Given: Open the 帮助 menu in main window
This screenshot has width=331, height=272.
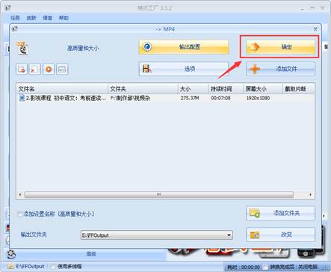Looking at the screenshot, I should point(64,18).
